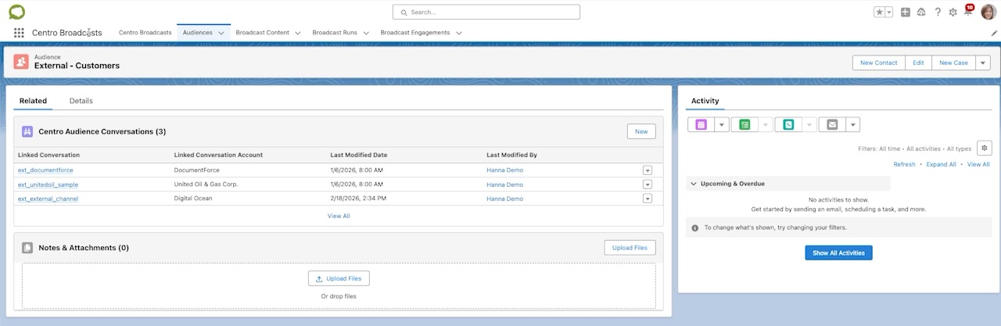This screenshot has width=1001, height=326.
Task: Go to the Broadcast Runs tab
Action: (335, 33)
